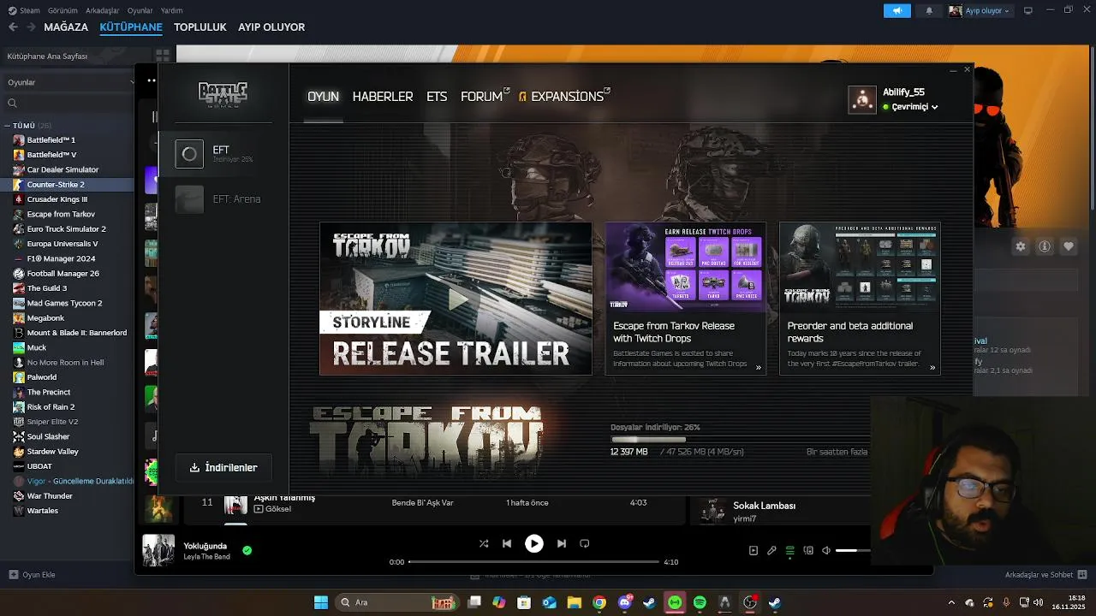Click the CS2 game settings gear icon
Screen dimensions: 1096x616
tap(1021, 246)
